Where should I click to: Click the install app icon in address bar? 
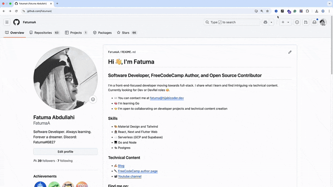tap(256, 11)
